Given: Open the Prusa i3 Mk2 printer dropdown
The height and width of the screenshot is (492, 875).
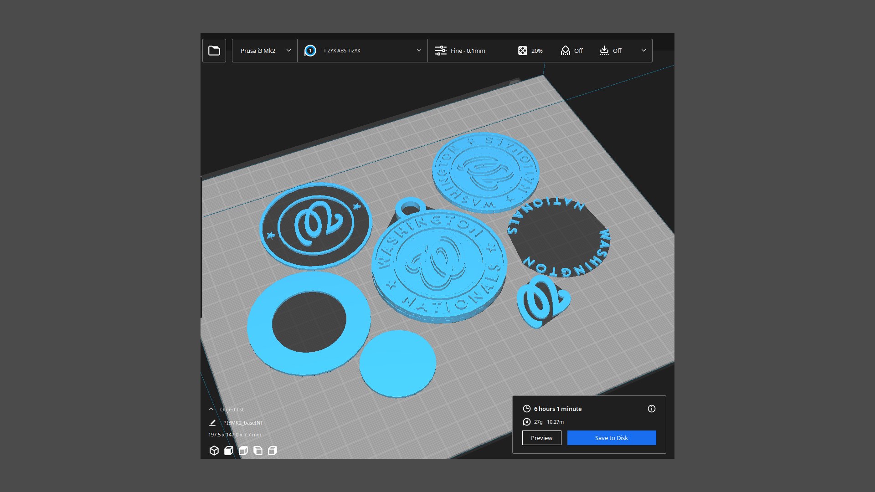Looking at the screenshot, I should click(265, 51).
